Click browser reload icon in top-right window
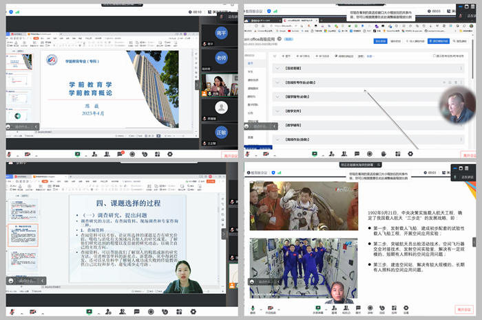The width and height of the screenshot is (482, 320). coord(256,26)
